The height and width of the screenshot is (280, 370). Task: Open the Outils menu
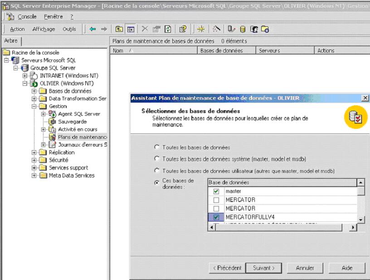(x=69, y=29)
